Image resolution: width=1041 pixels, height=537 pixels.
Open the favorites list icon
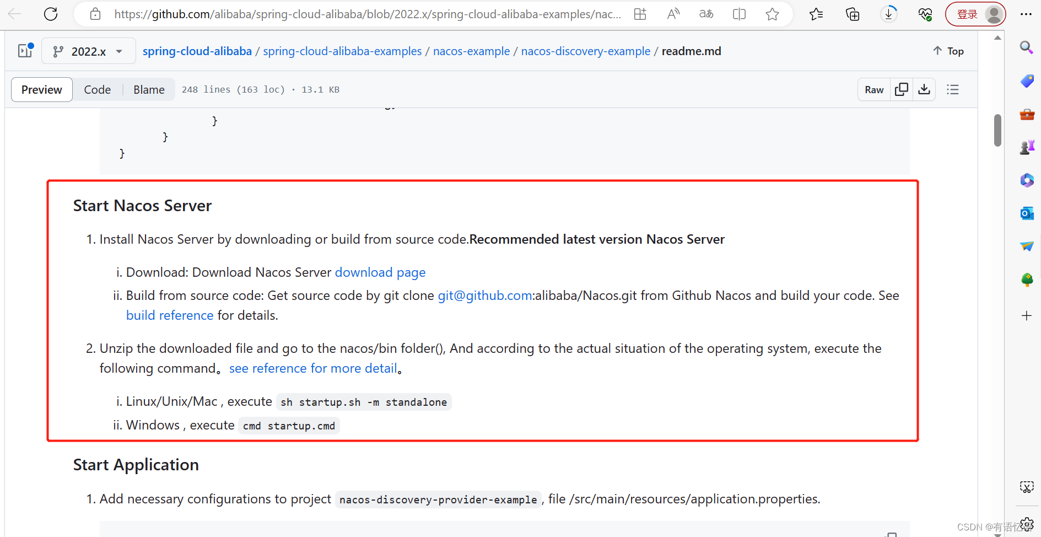coord(816,14)
